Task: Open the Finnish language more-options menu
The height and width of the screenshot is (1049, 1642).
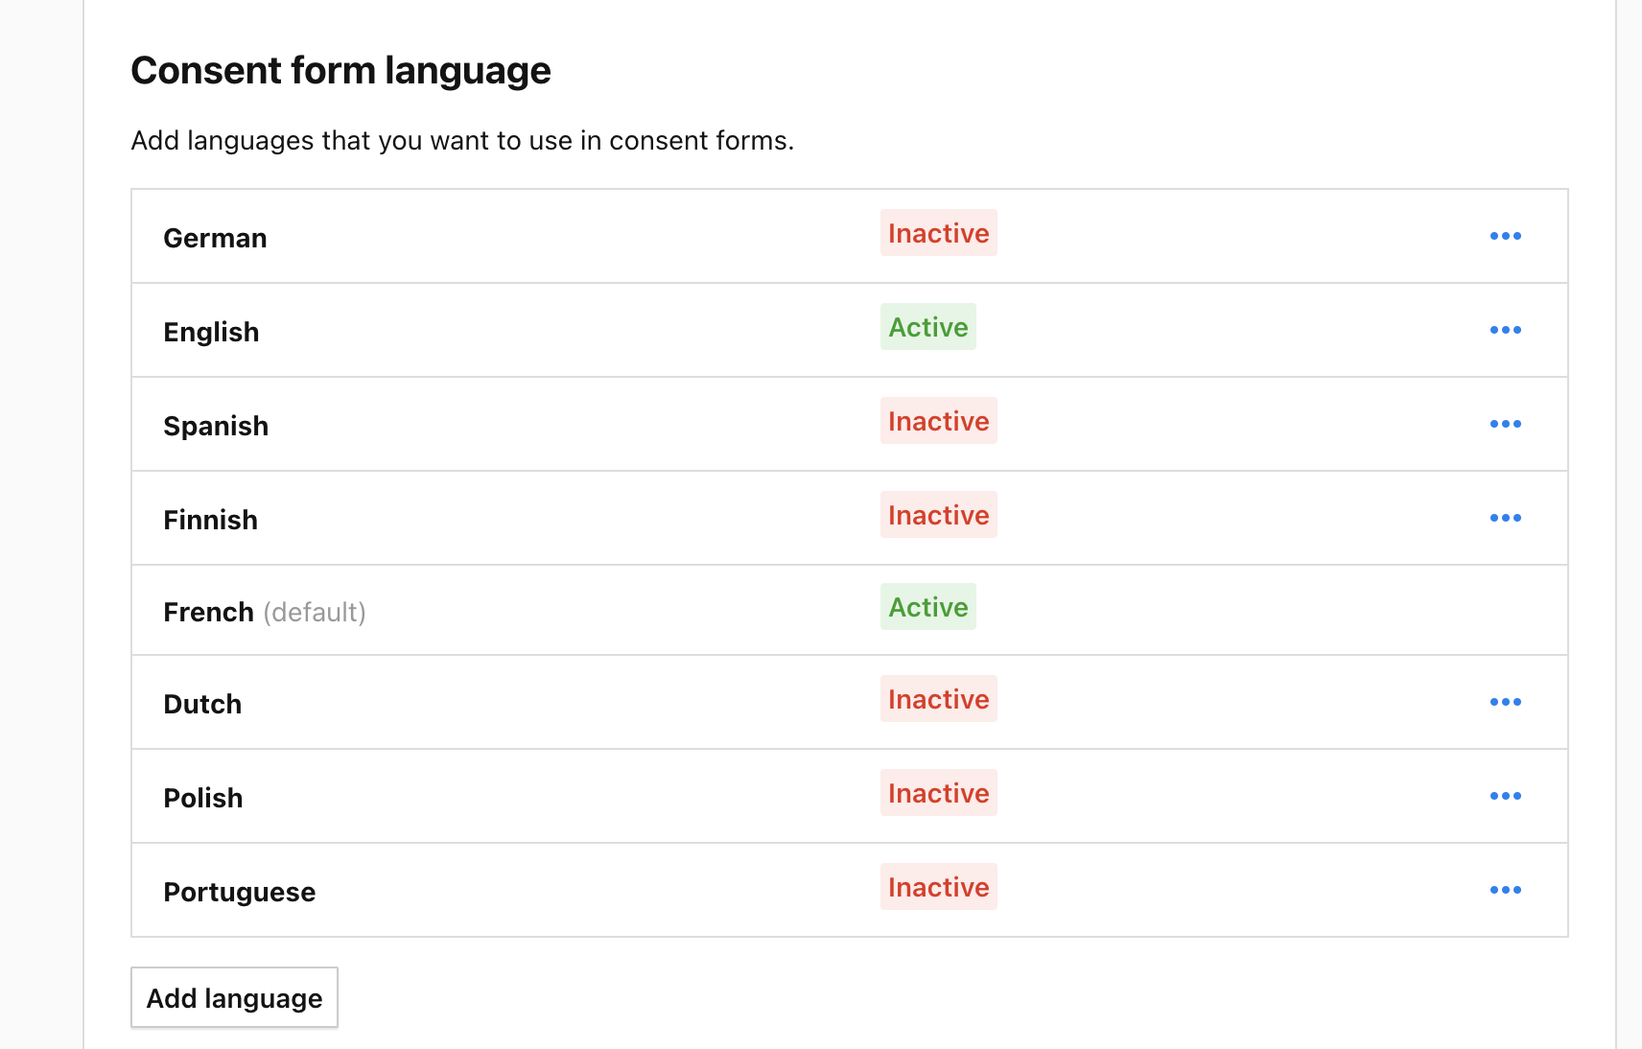Action: [x=1505, y=518]
